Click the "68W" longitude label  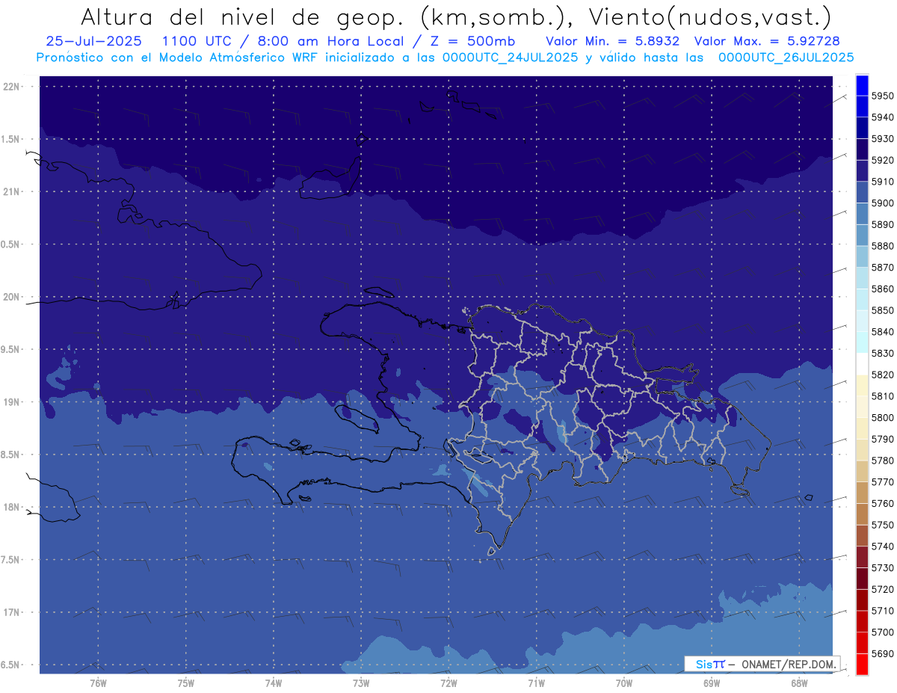(799, 683)
